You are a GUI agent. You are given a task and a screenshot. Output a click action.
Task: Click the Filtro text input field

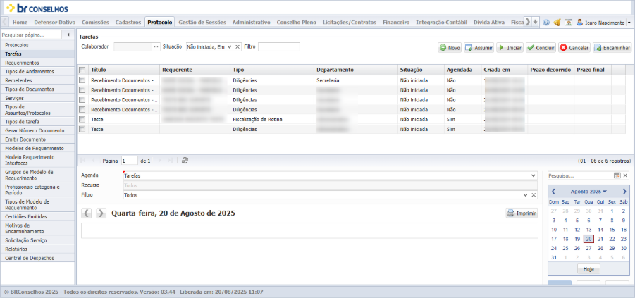(278, 47)
